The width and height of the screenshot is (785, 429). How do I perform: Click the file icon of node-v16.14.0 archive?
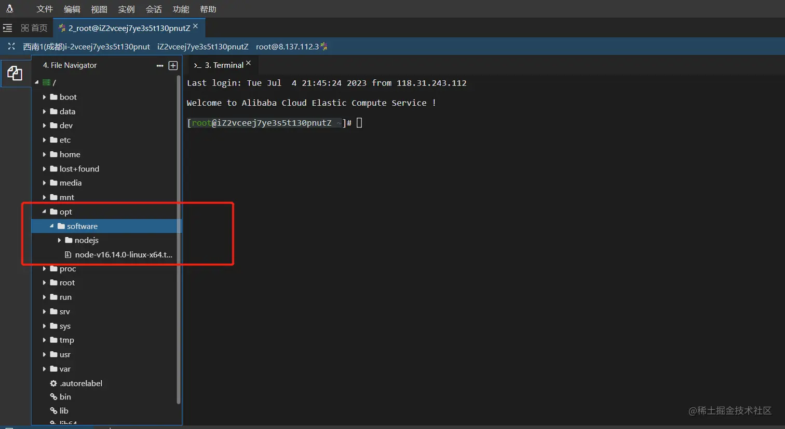tap(68, 254)
